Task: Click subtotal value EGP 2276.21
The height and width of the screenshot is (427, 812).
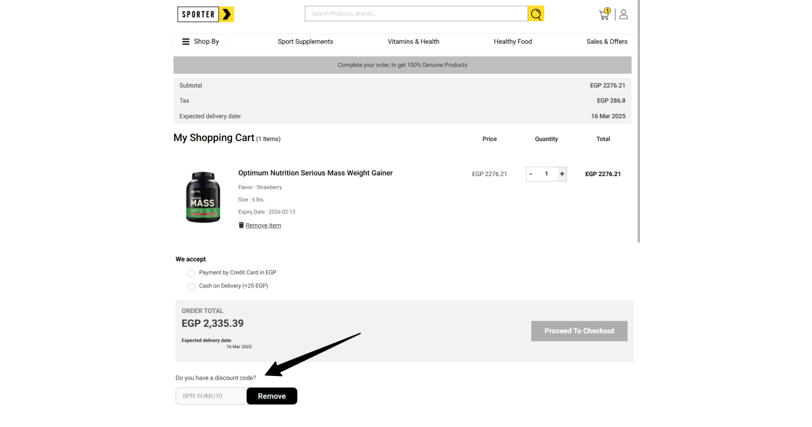Action: [607, 85]
